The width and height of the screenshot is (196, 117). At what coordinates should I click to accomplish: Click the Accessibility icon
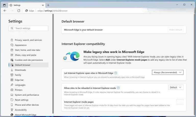point(12,110)
